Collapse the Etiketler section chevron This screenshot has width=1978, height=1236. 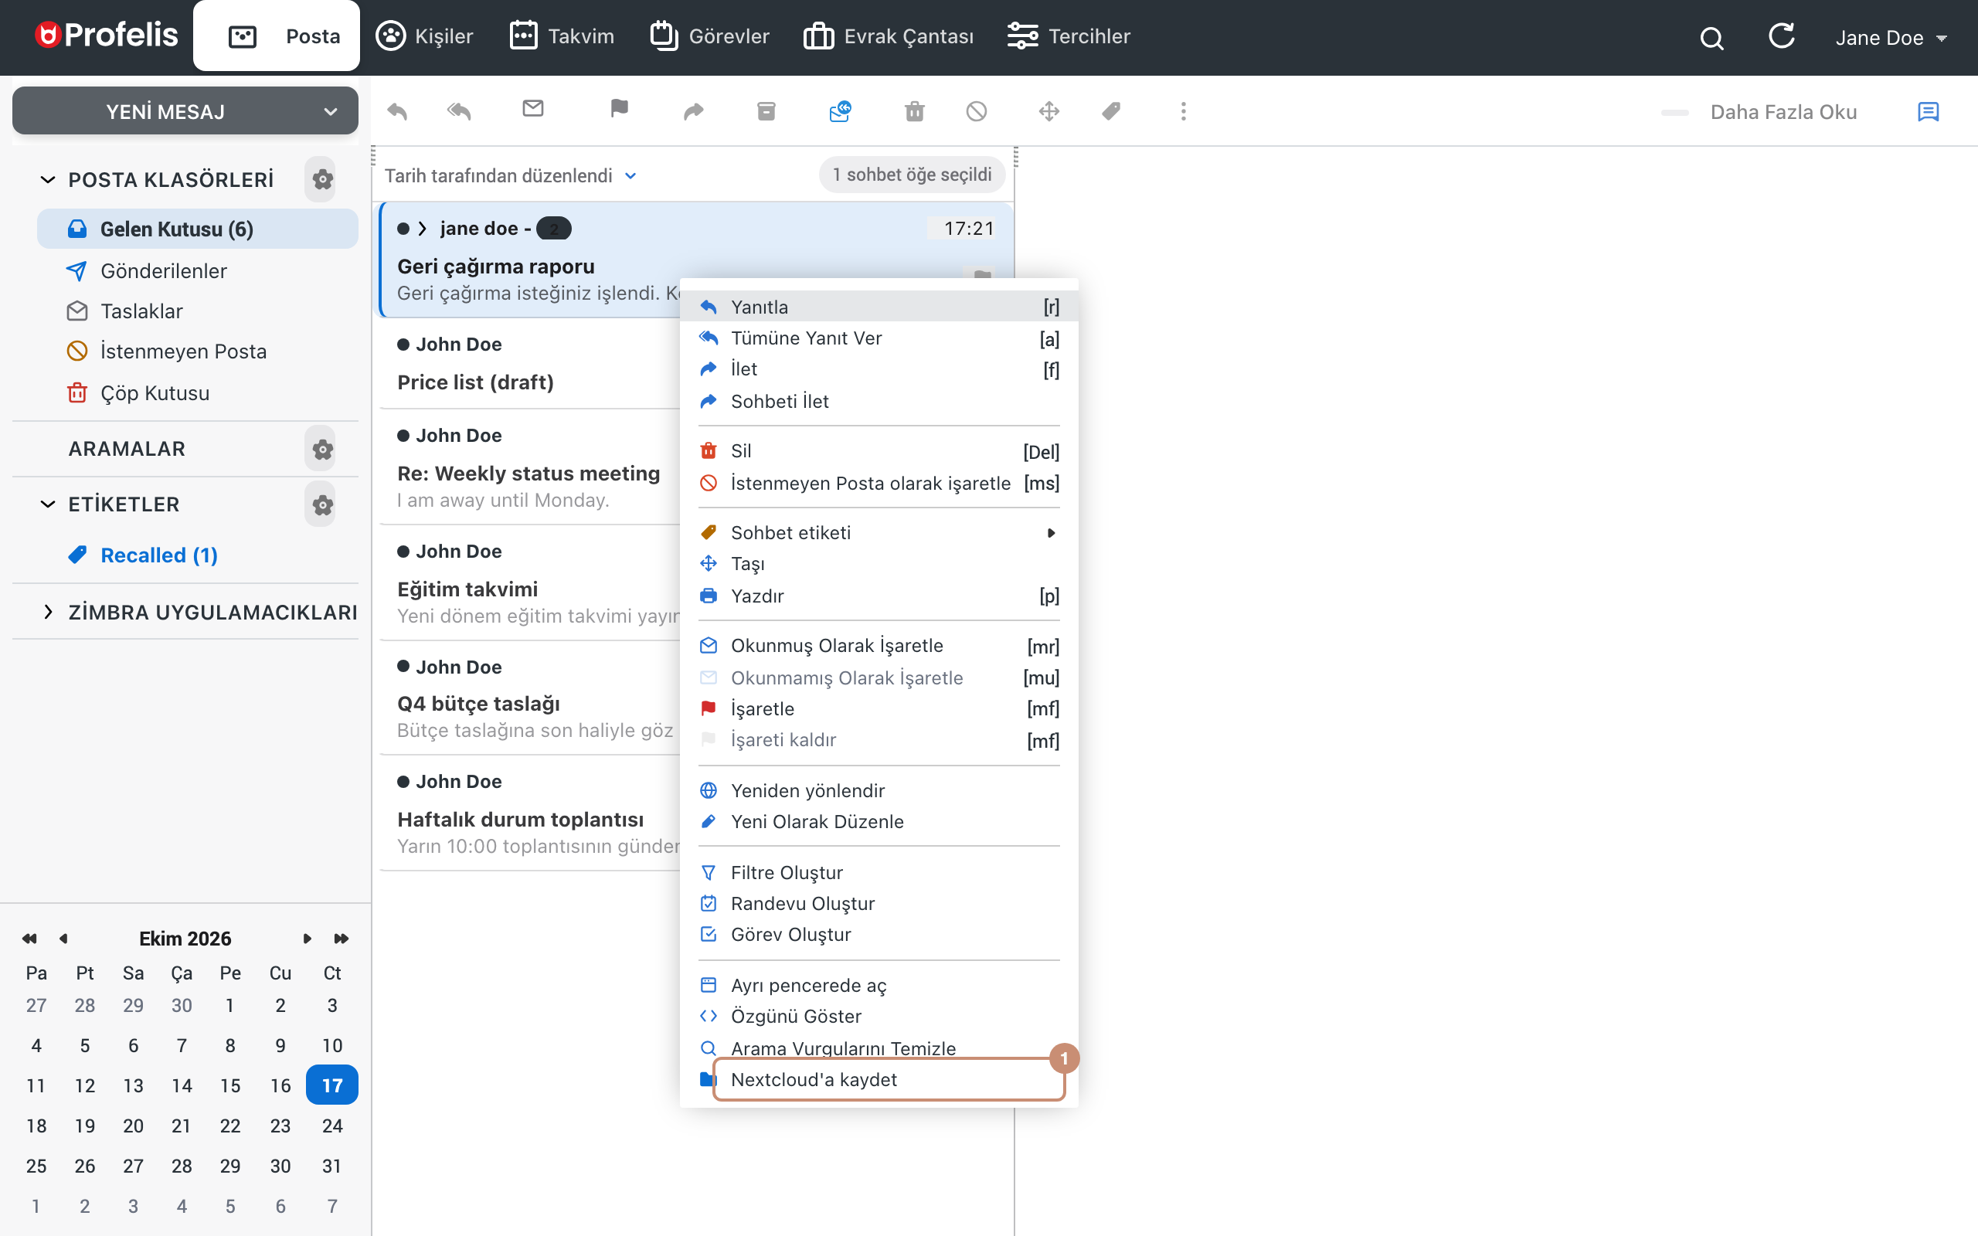47,504
